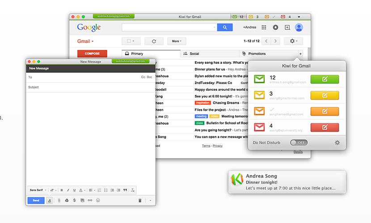371x223 pixels.
Task: Toggle formatting options button next to Send
Action: click(x=50, y=201)
